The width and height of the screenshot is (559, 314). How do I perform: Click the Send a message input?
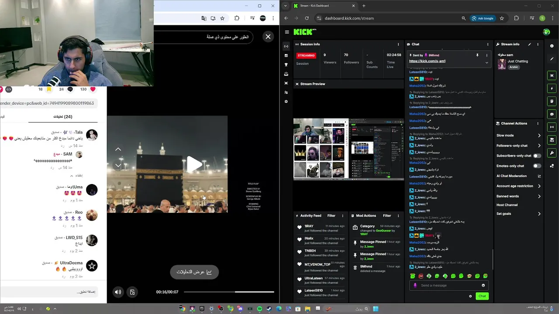point(449,285)
